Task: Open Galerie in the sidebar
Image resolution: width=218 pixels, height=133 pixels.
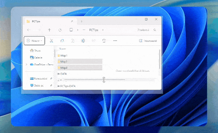Action: click(36, 58)
